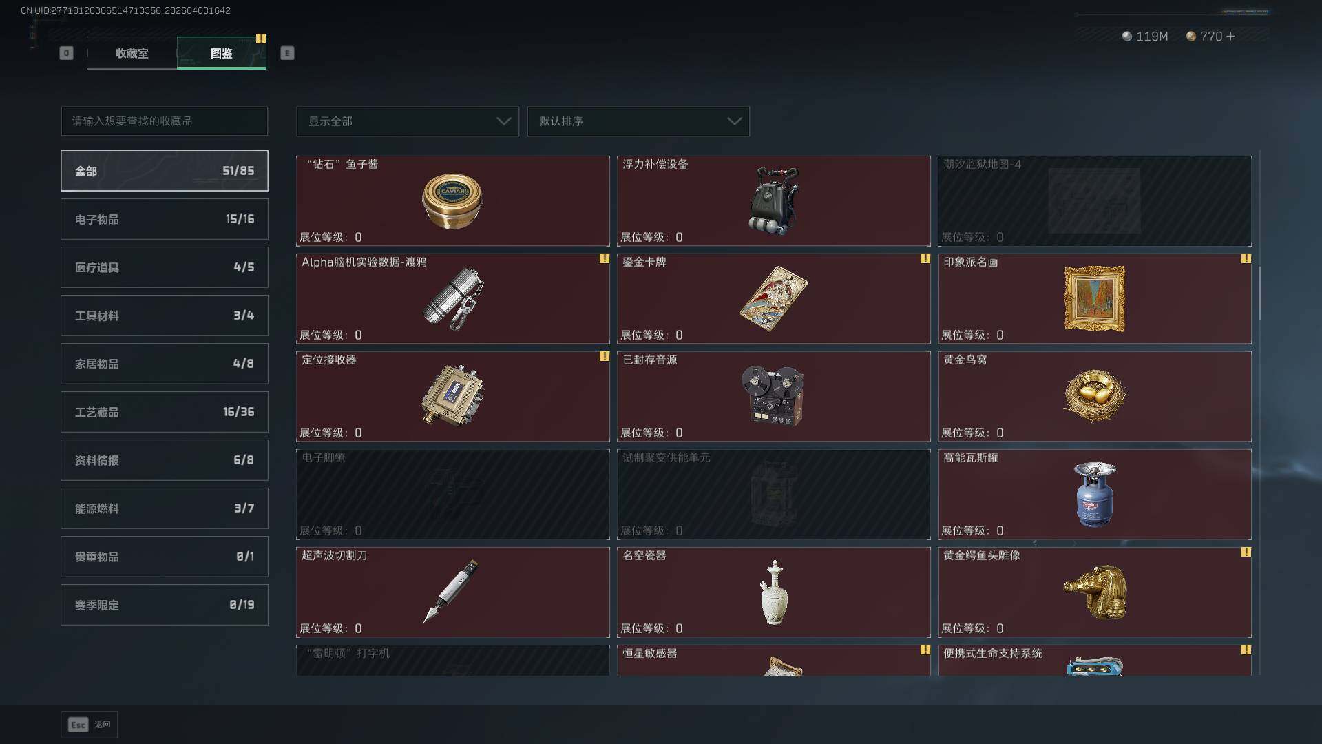Filter by 工艺藏品 category
The height and width of the screenshot is (744, 1322).
[165, 412]
